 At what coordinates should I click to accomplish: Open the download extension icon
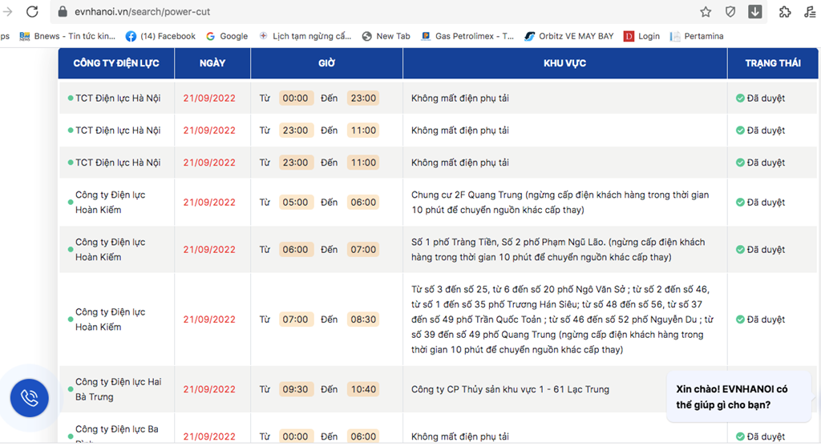[x=755, y=11]
